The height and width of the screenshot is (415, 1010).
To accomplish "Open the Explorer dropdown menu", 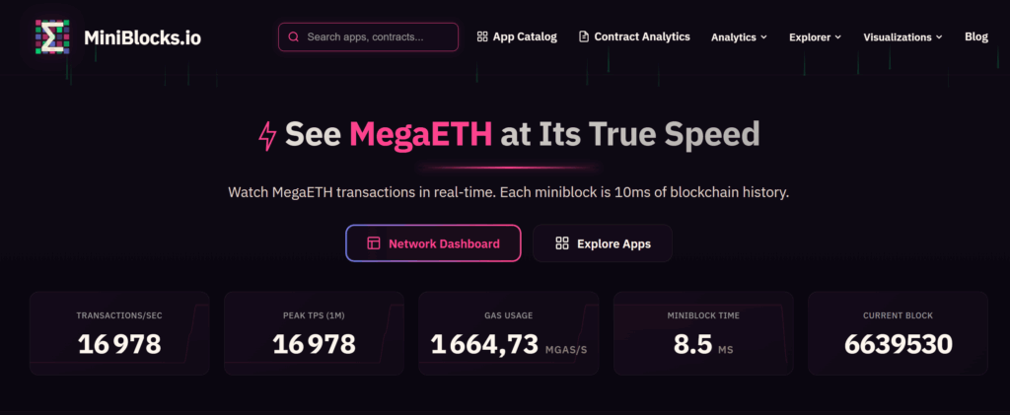I will [815, 37].
